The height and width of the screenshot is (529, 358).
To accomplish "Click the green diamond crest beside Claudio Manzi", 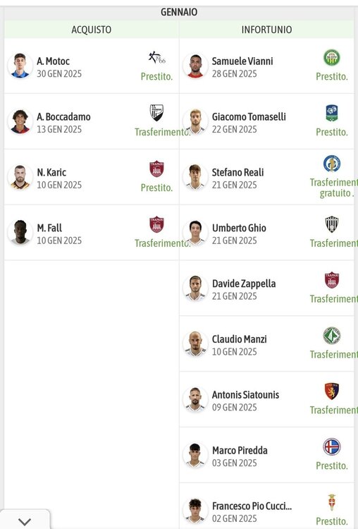I will pos(332,336).
